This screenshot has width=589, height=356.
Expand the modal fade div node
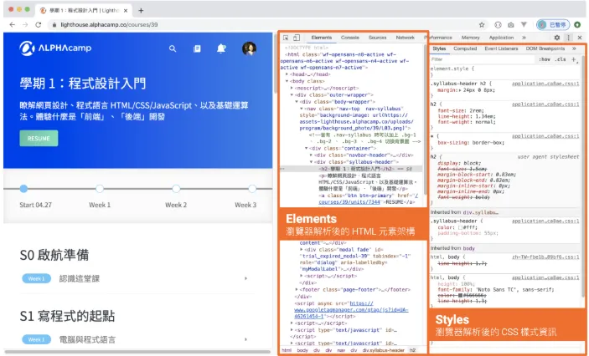[302, 250]
